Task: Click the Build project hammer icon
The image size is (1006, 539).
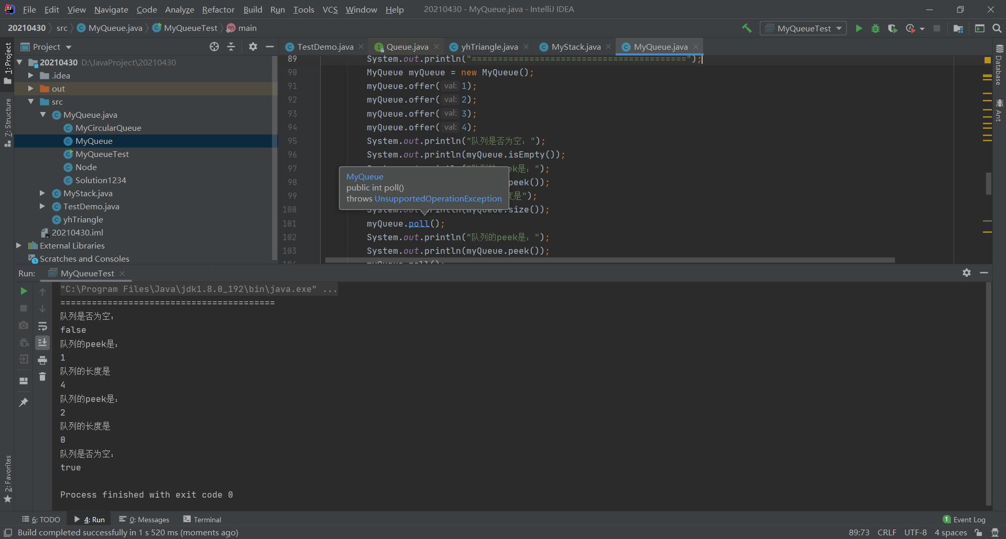Action: click(x=747, y=28)
